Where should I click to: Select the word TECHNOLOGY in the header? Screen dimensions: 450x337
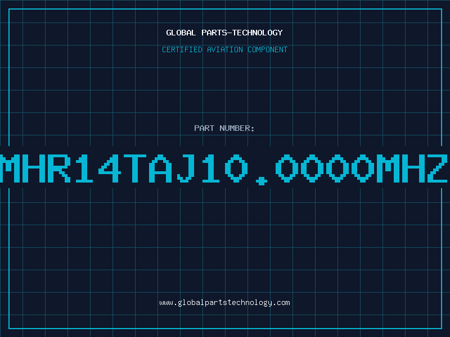[258, 33]
